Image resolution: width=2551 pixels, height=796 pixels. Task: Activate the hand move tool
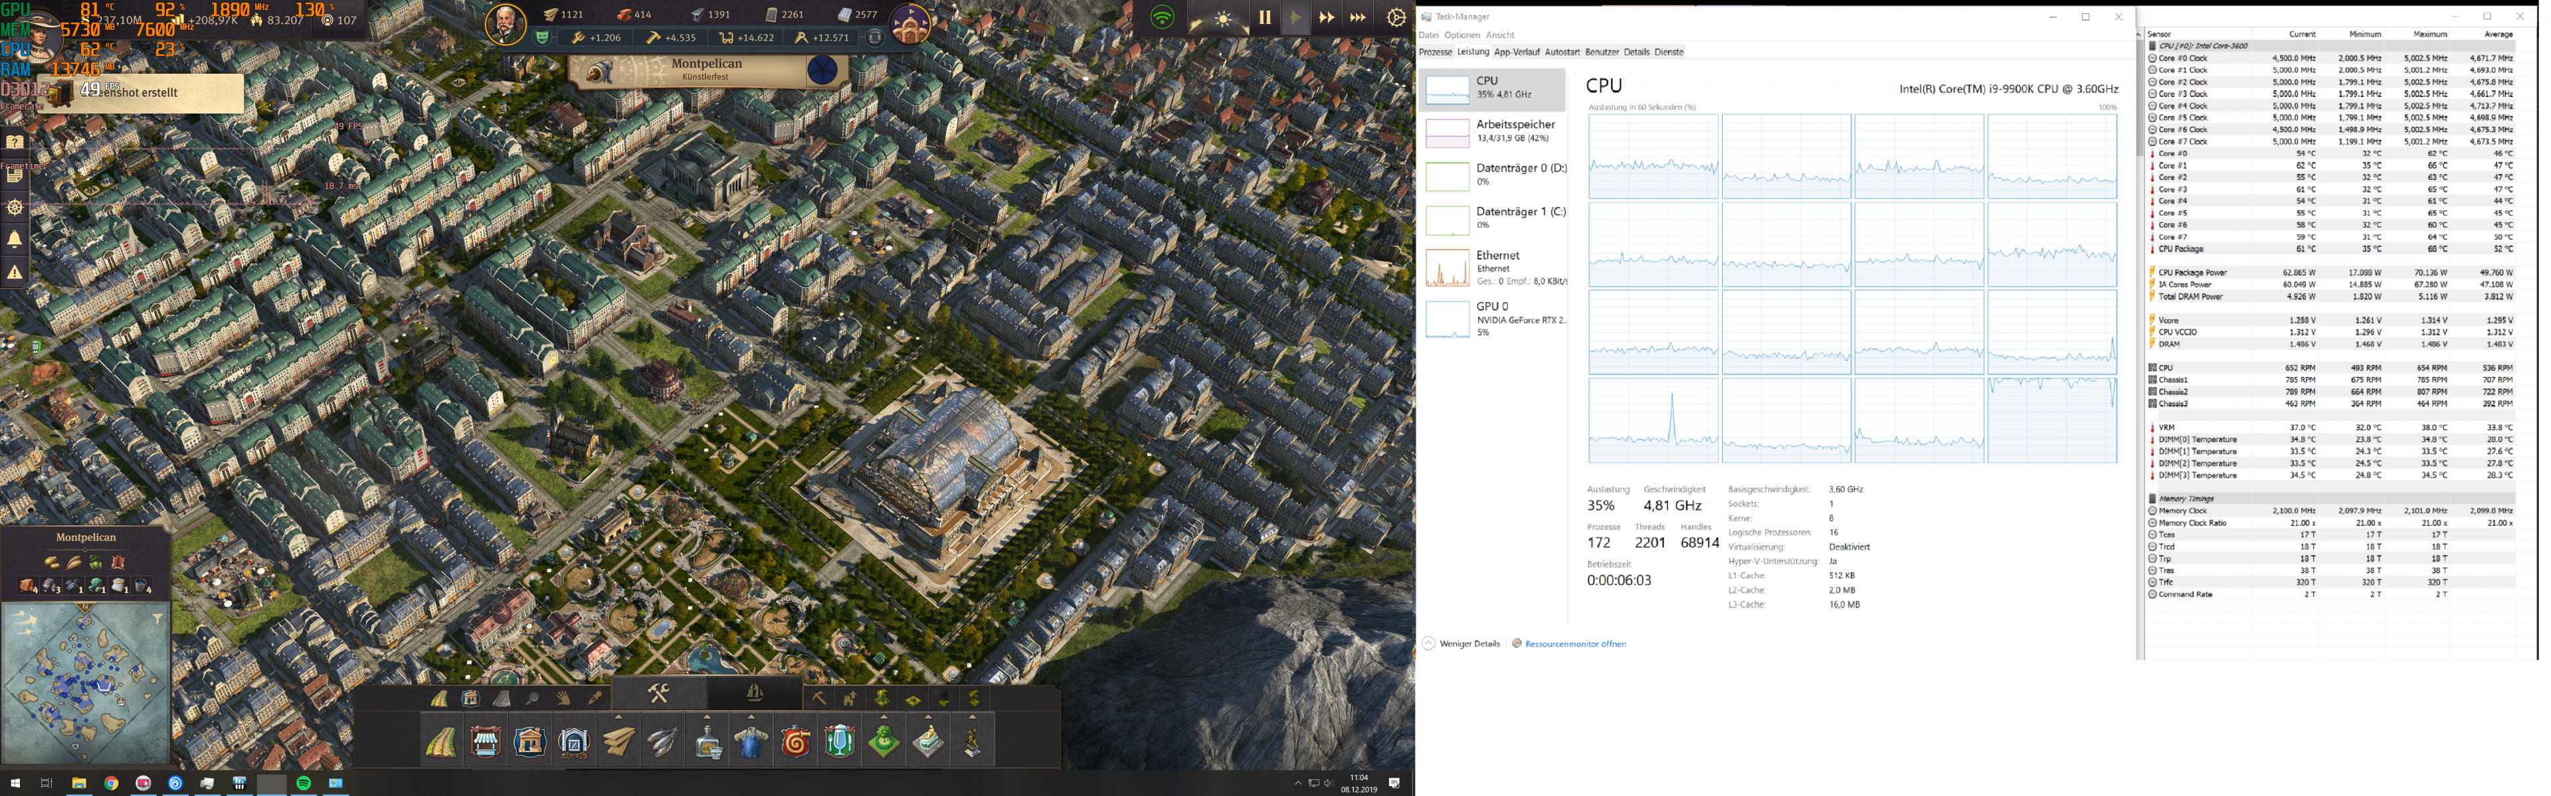click(x=563, y=699)
